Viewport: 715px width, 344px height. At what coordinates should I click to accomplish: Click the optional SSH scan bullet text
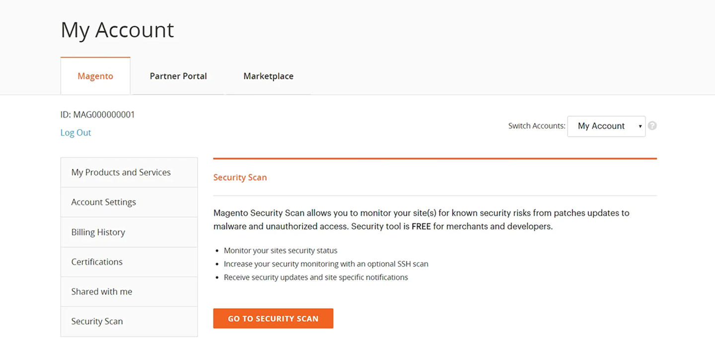(326, 264)
